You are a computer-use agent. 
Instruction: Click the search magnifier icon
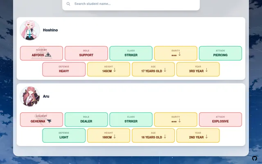coord(68,4)
